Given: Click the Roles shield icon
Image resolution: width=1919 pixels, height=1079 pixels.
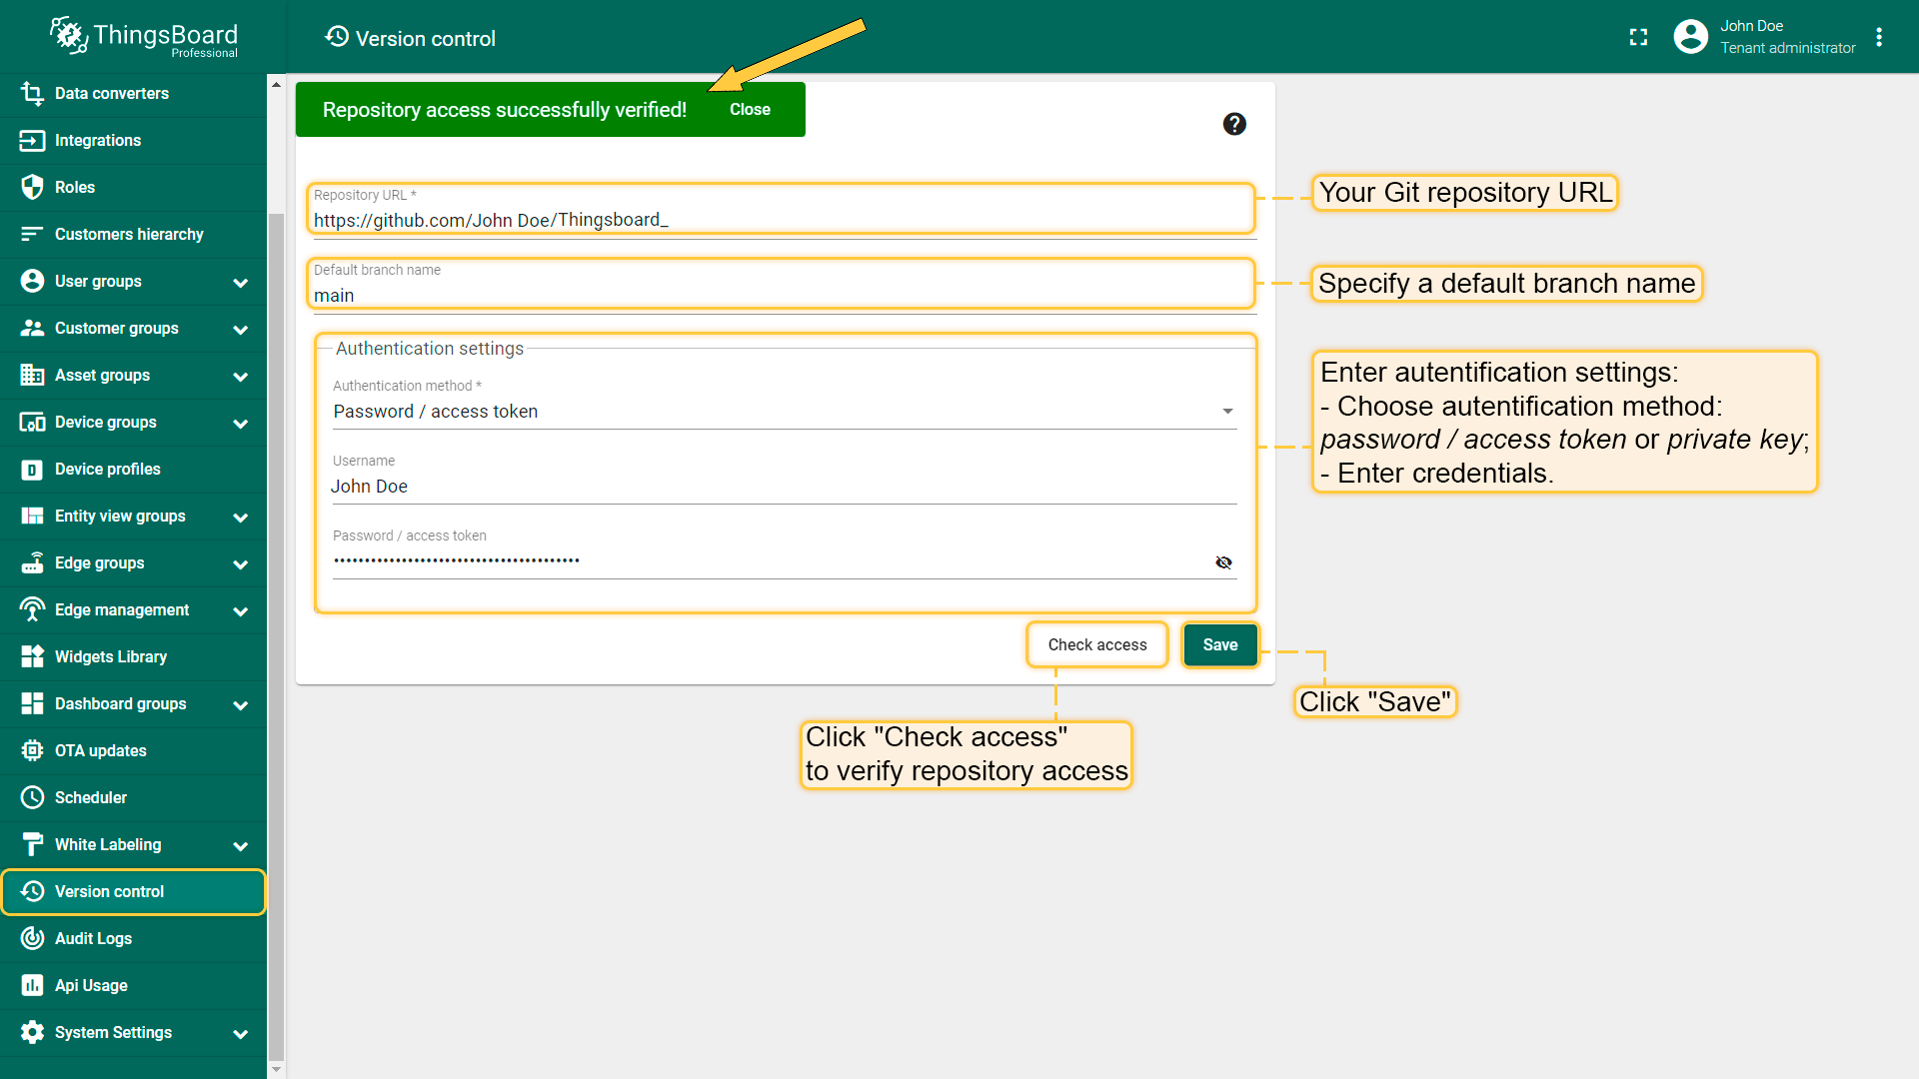Looking at the screenshot, I should pyautogui.click(x=32, y=187).
